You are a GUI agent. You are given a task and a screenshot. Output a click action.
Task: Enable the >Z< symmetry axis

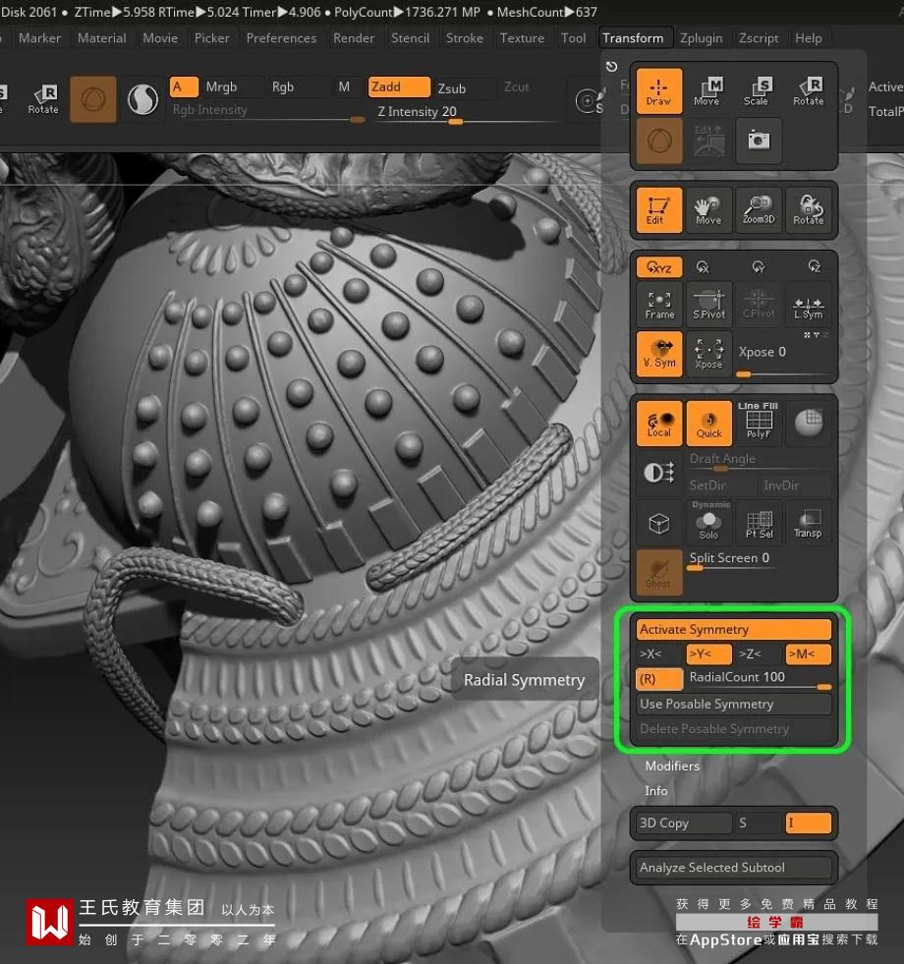[x=759, y=654]
